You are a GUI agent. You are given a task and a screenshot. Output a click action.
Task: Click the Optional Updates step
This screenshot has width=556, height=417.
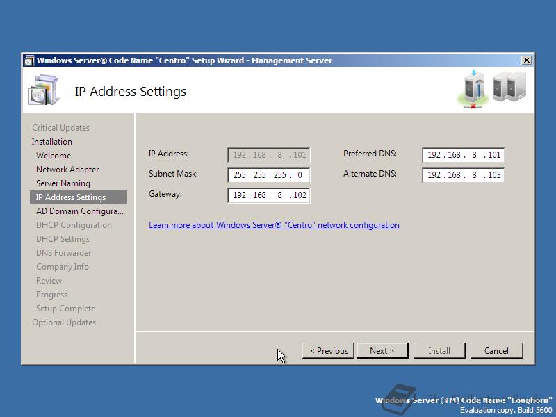64,322
